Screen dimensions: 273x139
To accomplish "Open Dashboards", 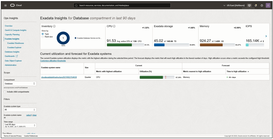I will coord(10,56).
